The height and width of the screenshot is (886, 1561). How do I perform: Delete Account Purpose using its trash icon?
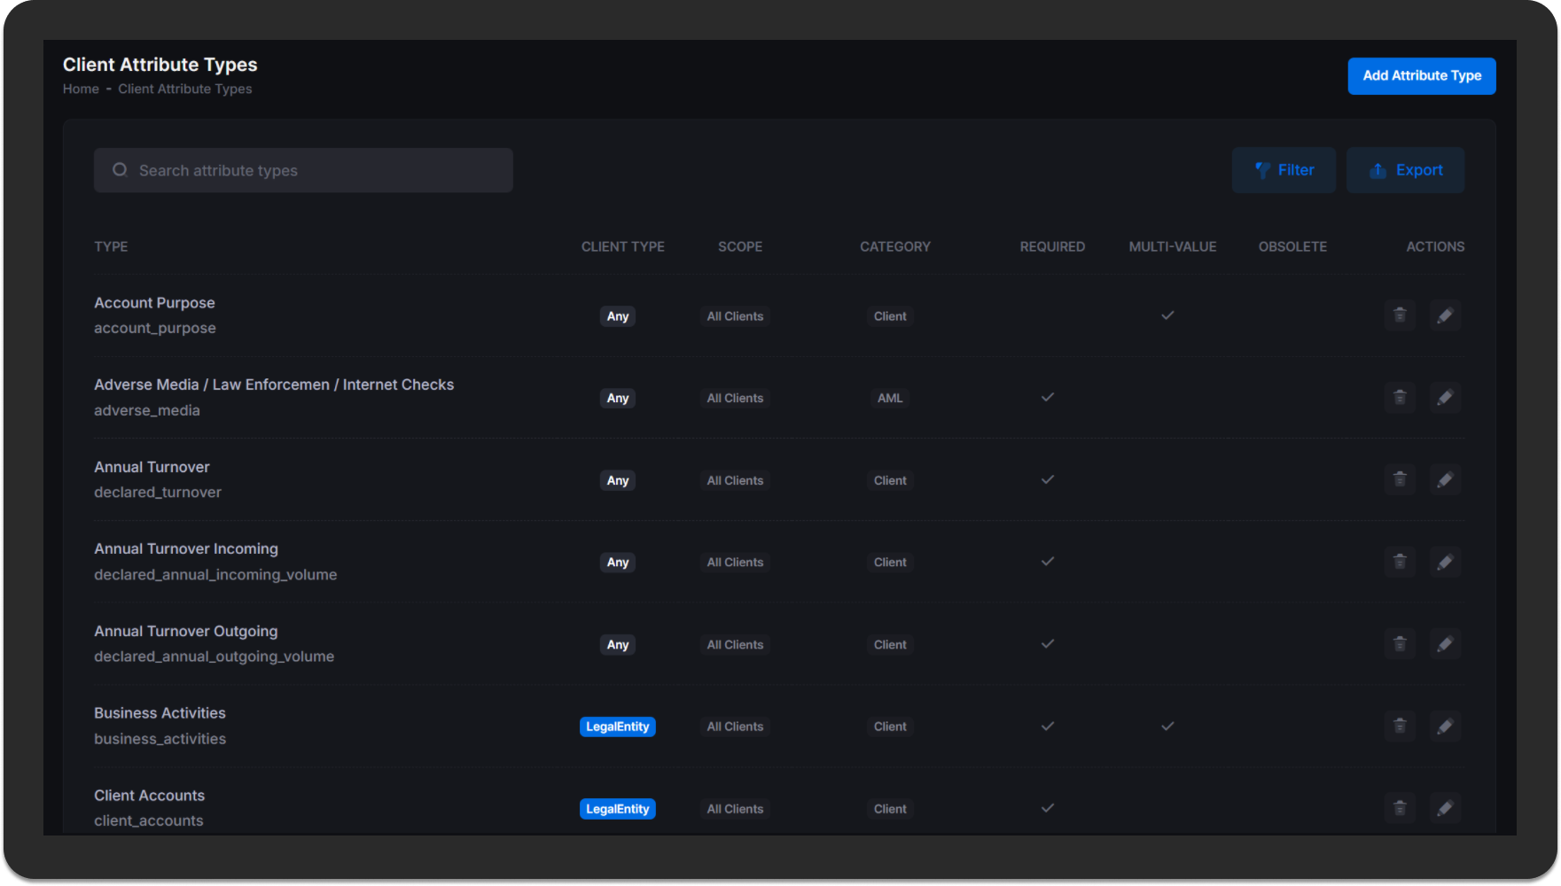pos(1400,315)
